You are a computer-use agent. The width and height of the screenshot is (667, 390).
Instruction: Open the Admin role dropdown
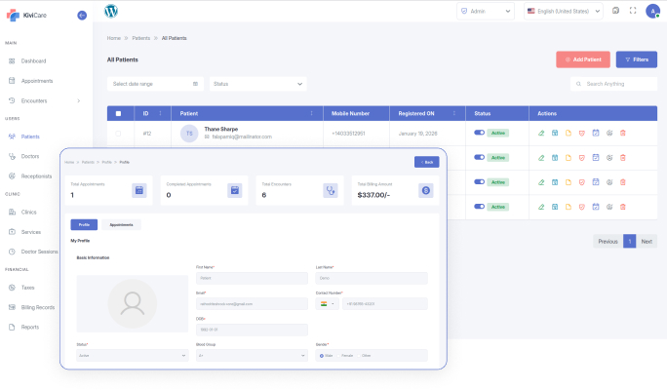[x=486, y=11]
